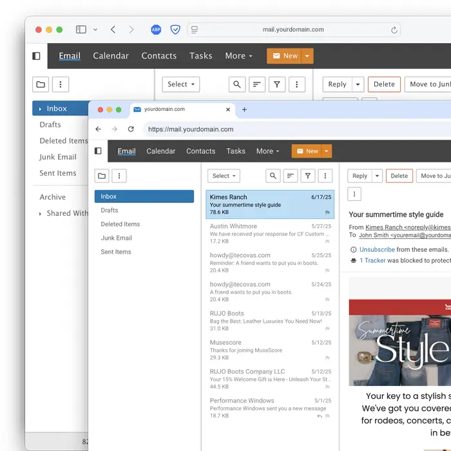Expand the Reply options arrow in front window
451x451 pixels.
click(377, 176)
